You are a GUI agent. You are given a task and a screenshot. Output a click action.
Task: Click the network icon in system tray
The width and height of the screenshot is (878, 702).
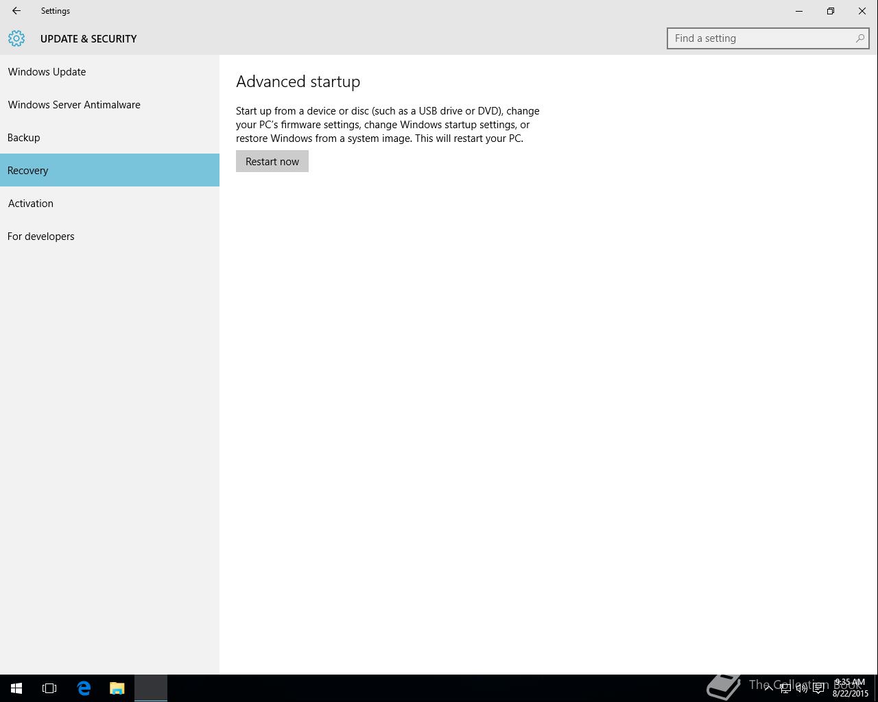[785, 688]
